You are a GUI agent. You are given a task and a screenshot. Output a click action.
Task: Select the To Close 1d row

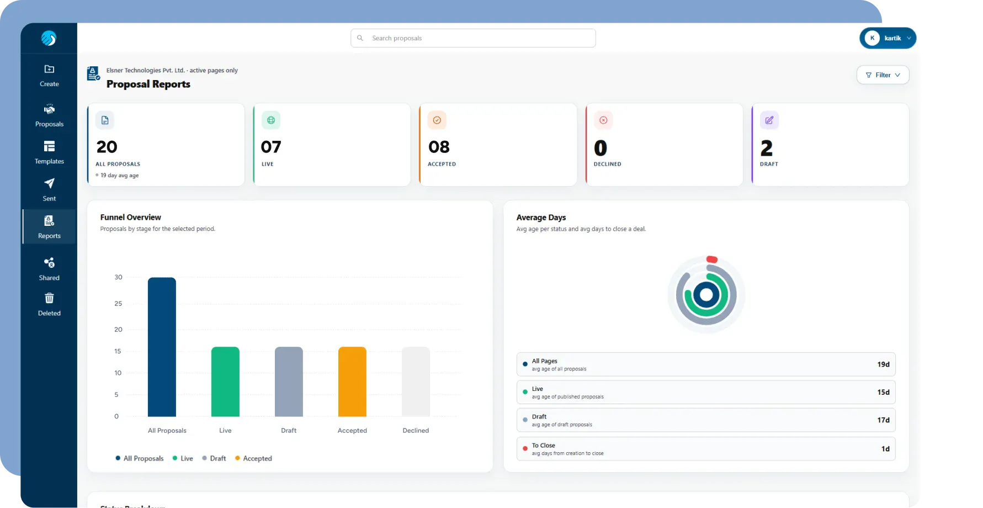pos(706,449)
